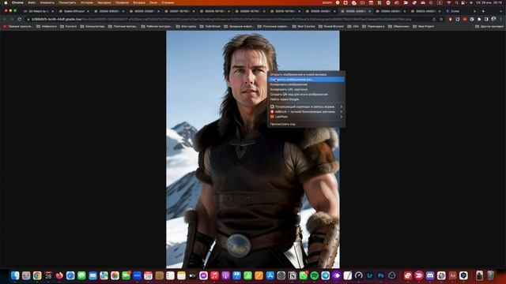Open Firefox from the Dock
Image resolution: width=506 pixels, height=284 pixels.
tap(59, 275)
